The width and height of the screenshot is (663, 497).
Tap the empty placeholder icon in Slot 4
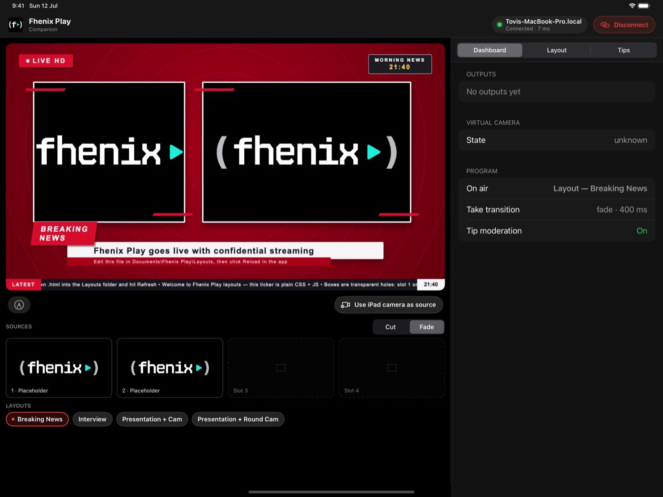(x=391, y=368)
